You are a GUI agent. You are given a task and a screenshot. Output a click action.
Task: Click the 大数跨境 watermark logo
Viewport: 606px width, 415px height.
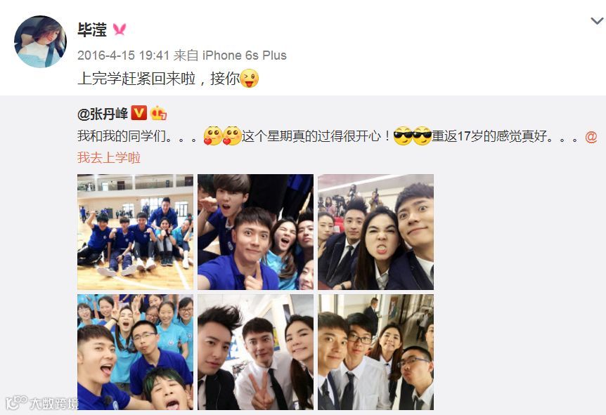click(x=42, y=403)
